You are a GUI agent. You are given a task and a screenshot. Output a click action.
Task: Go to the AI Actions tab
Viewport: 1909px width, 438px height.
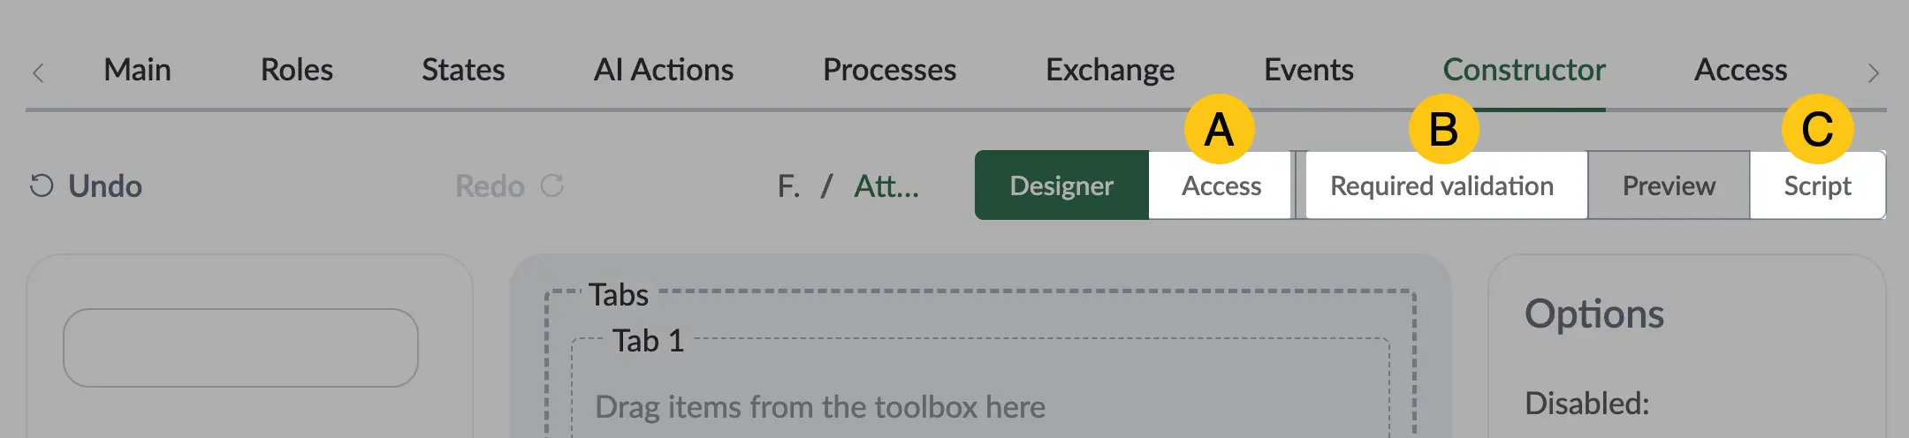664,70
